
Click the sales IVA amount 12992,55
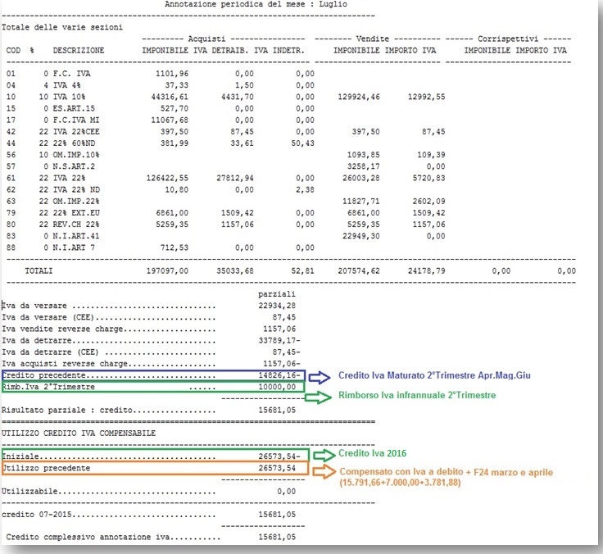pos(427,97)
